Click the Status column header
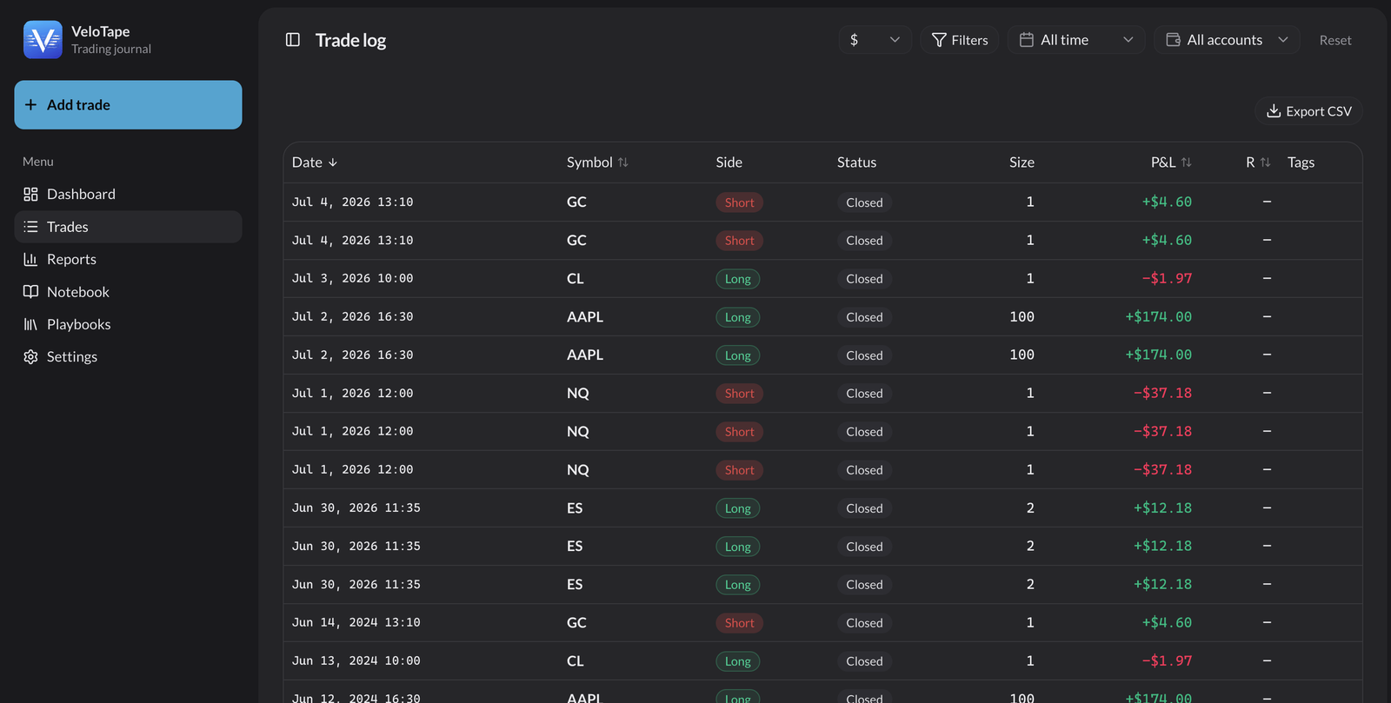Image resolution: width=1391 pixels, height=703 pixels. [x=856, y=162]
